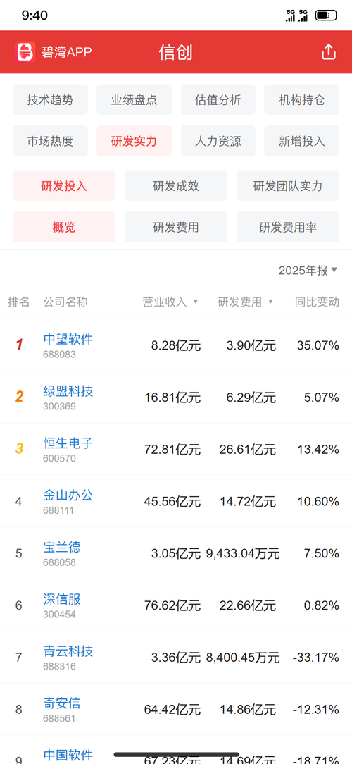The width and height of the screenshot is (352, 764).
Task: Tap the orange rank 2 badge
Action: tap(19, 397)
